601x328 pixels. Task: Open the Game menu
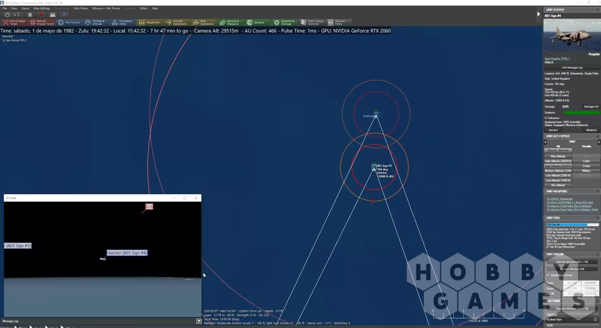tap(25, 9)
